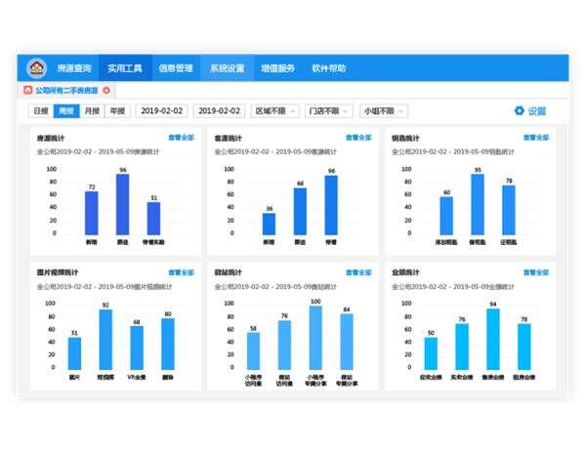Click the start date field 2019-02-02
586x451 pixels.
163,111
